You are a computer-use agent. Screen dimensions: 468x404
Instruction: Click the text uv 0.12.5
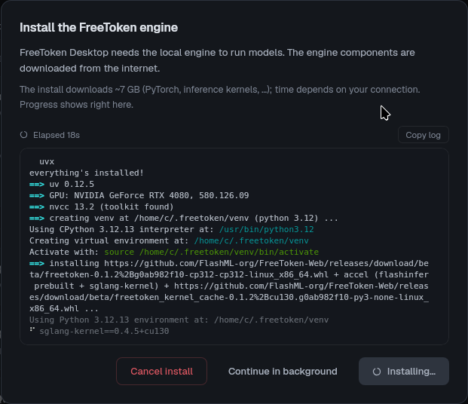click(x=72, y=184)
